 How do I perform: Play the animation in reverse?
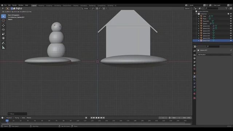[96, 118]
